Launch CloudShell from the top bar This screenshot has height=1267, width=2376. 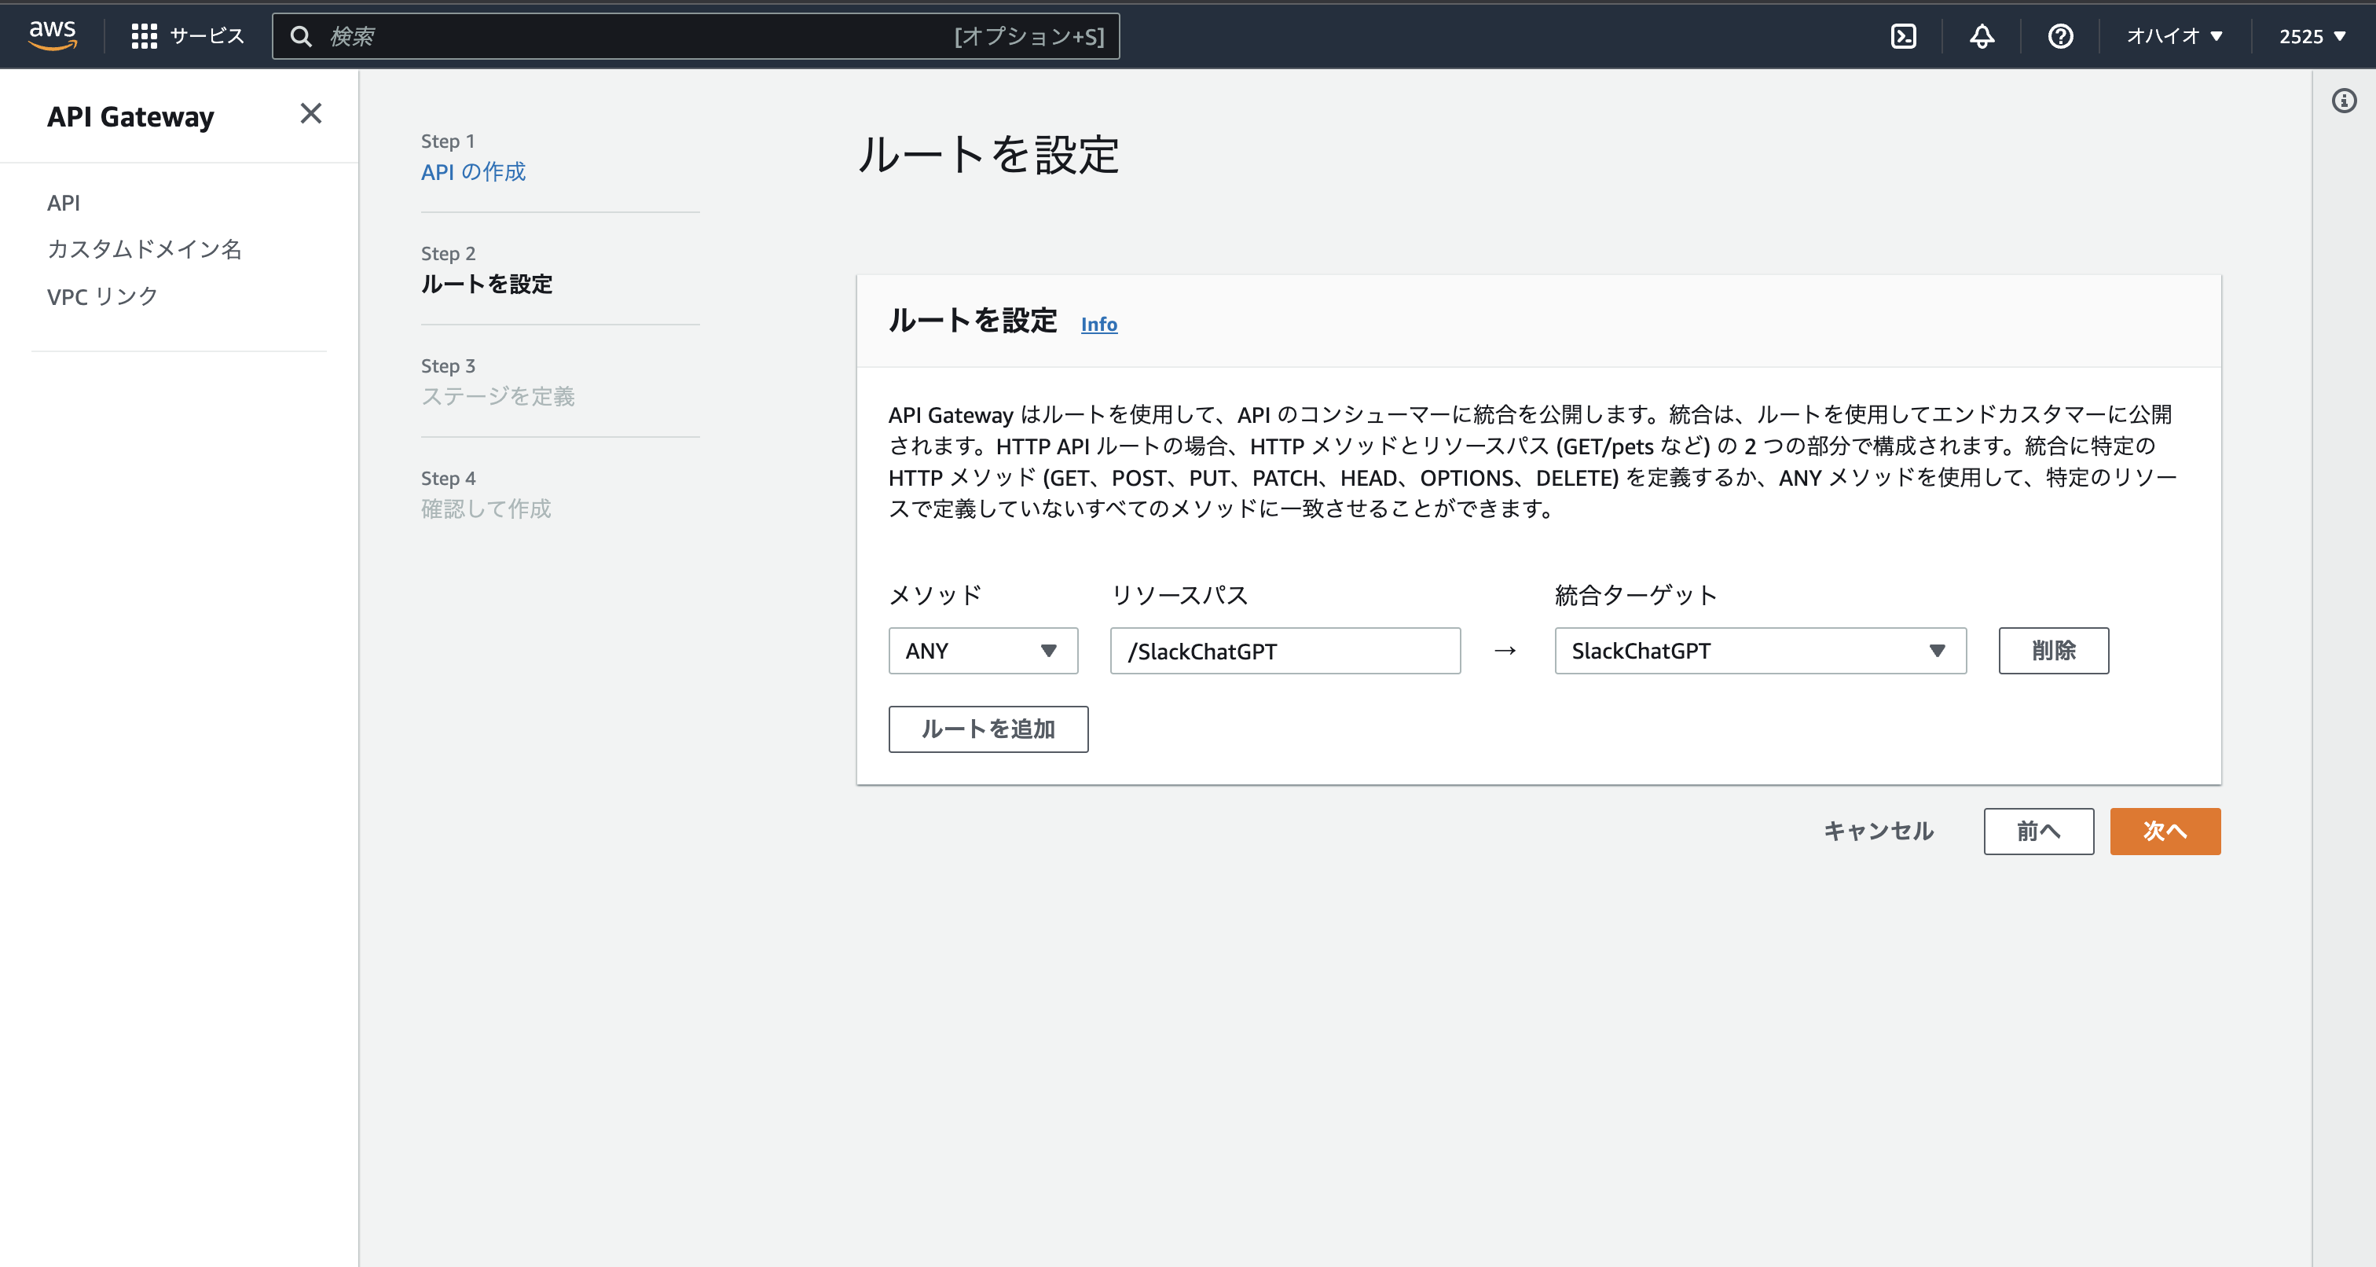(1903, 36)
